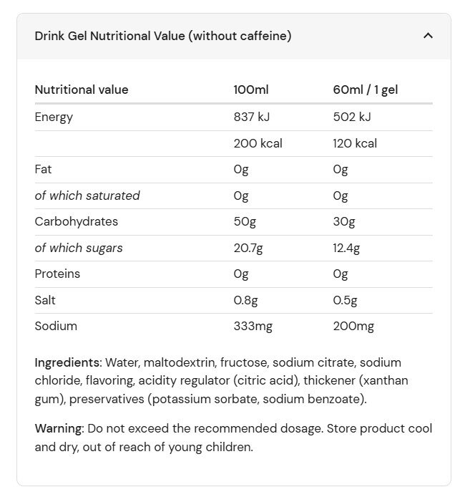Click the bold Ingredients label
The image size is (465, 497).
(67, 362)
